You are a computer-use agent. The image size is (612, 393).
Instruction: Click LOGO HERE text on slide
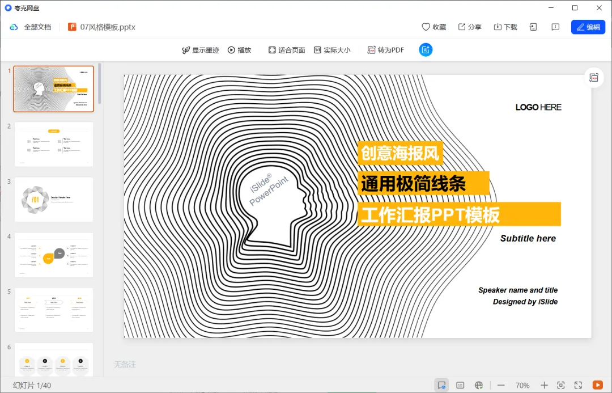(538, 107)
